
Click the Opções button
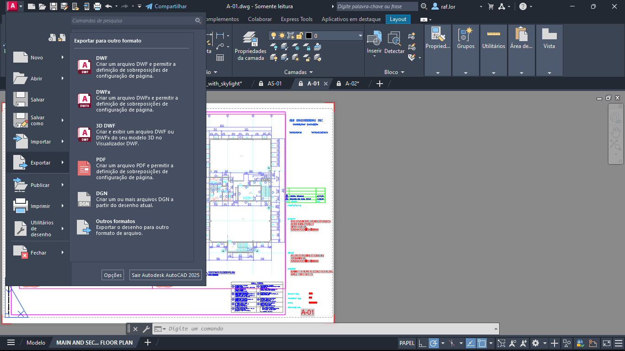click(113, 275)
